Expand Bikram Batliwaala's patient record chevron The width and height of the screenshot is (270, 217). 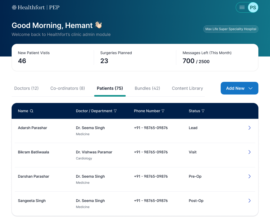point(249,152)
